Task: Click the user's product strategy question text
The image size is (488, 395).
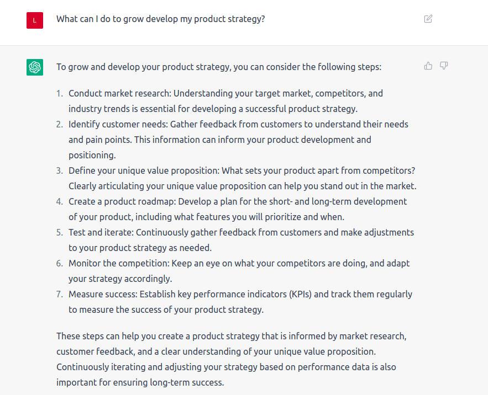Action: click(x=160, y=19)
